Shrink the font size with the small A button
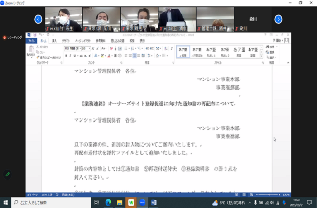This screenshot has height=208, width=317. coord(97,48)
